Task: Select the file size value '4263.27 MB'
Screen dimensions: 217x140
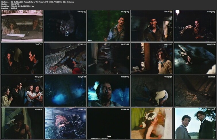Action: [15, 4]
